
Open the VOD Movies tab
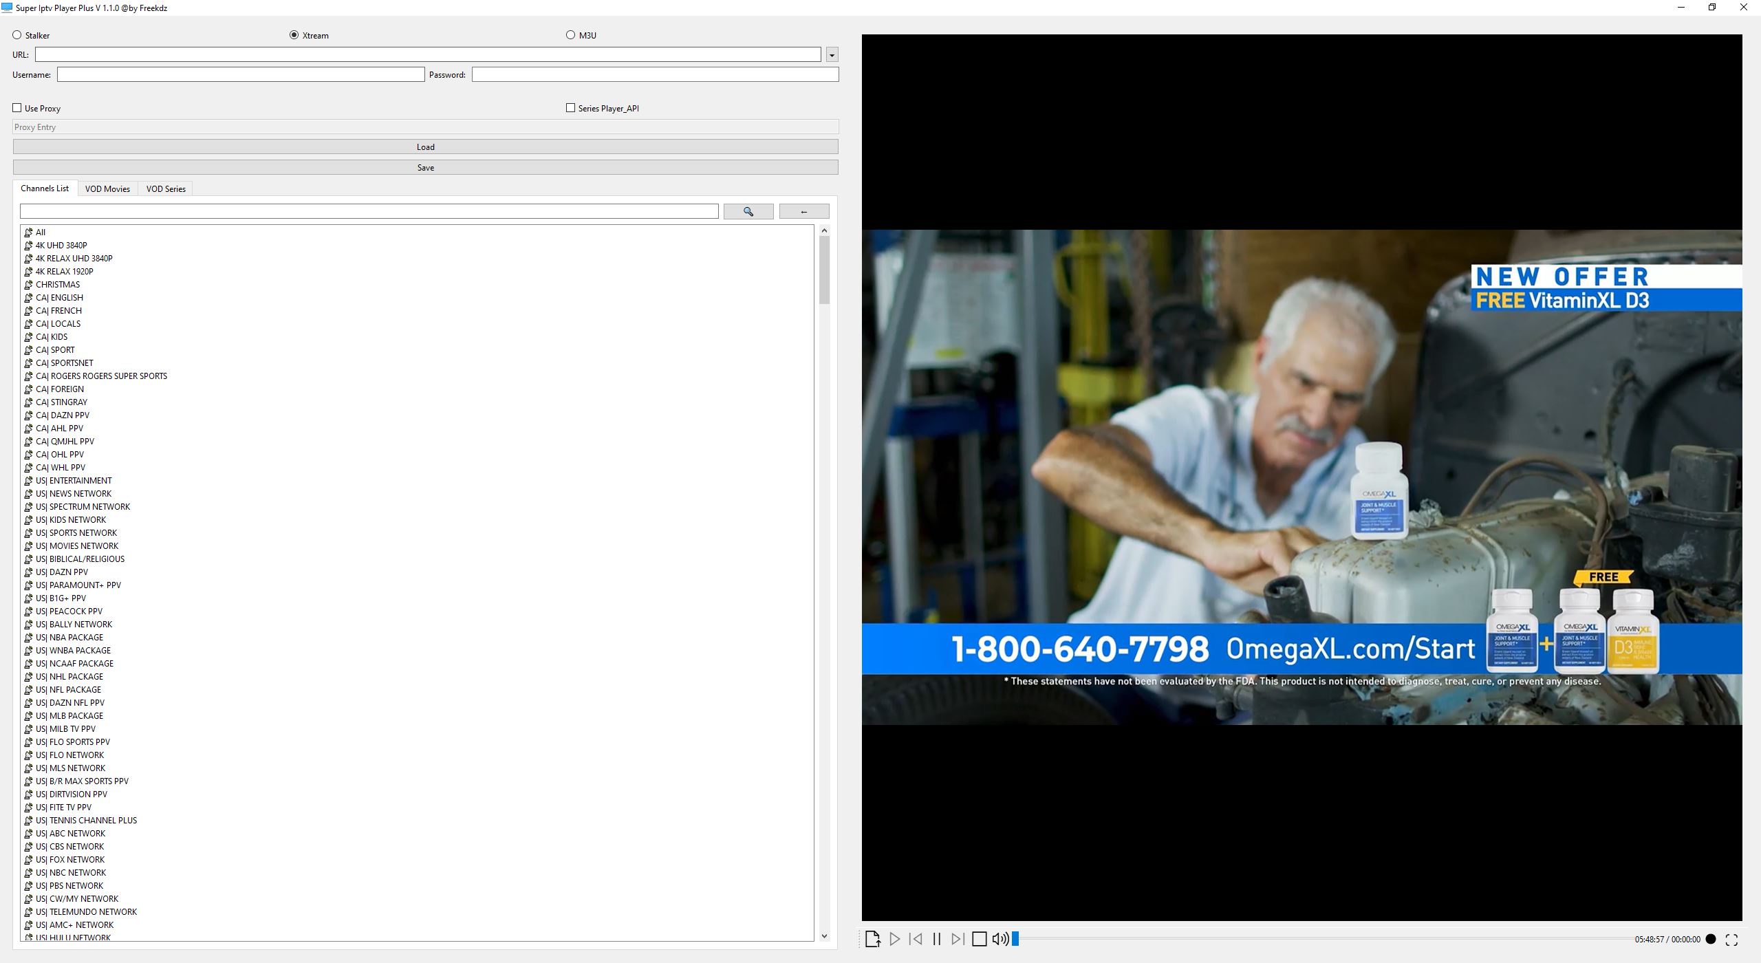point(107,189)
